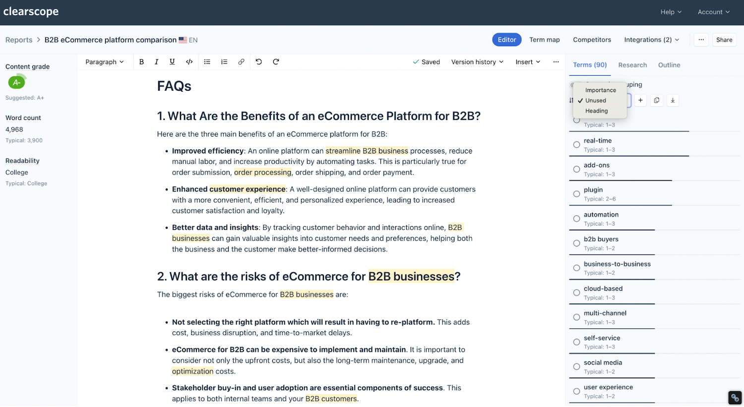
Task: Copy terms with the copy icon
Action: 657,101
